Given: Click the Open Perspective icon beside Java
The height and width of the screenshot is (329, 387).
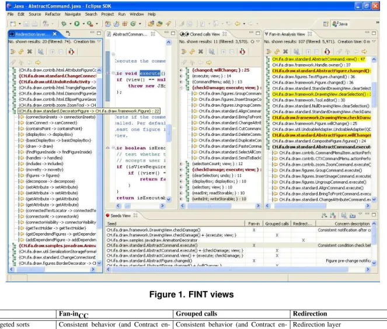Looking at the screenshot, I should (x=326, y=24).
